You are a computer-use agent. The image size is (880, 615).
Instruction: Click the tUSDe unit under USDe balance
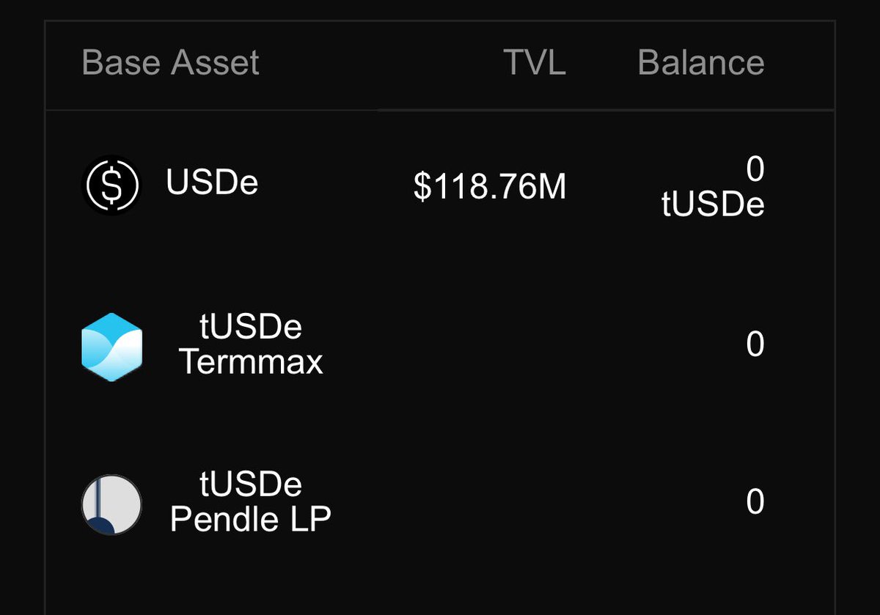click(713, 205)
